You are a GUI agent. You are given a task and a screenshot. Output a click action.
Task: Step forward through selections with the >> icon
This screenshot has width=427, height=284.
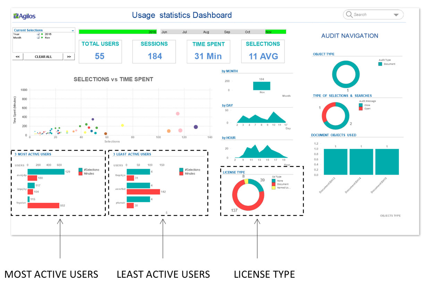69,56
